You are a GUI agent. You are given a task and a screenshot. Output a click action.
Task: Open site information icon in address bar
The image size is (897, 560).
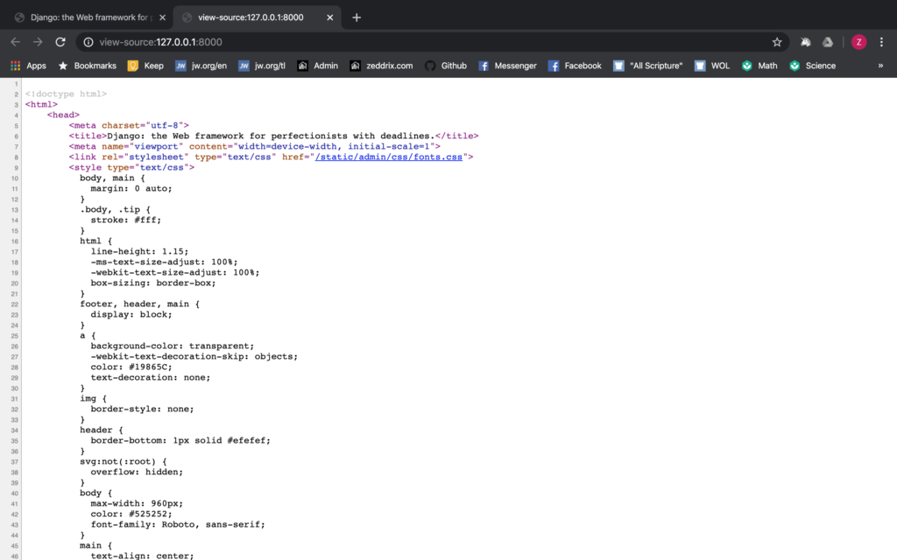tap(88, 42)
